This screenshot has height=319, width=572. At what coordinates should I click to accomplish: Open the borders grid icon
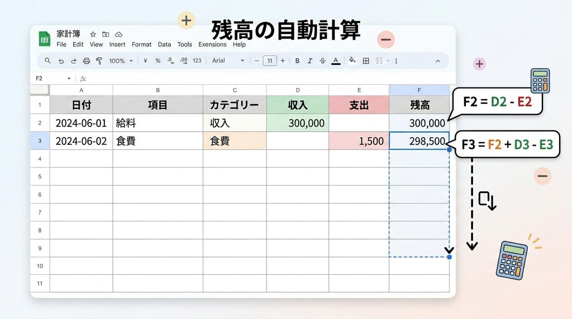tap(366, 61)
